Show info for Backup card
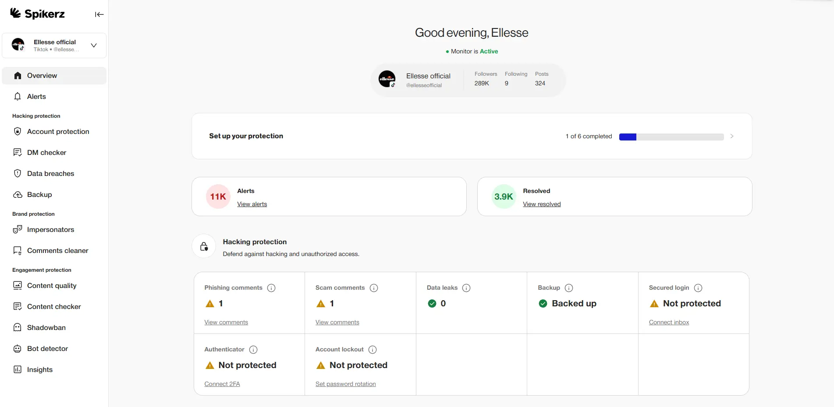834x407 pixels. point(569,288)
